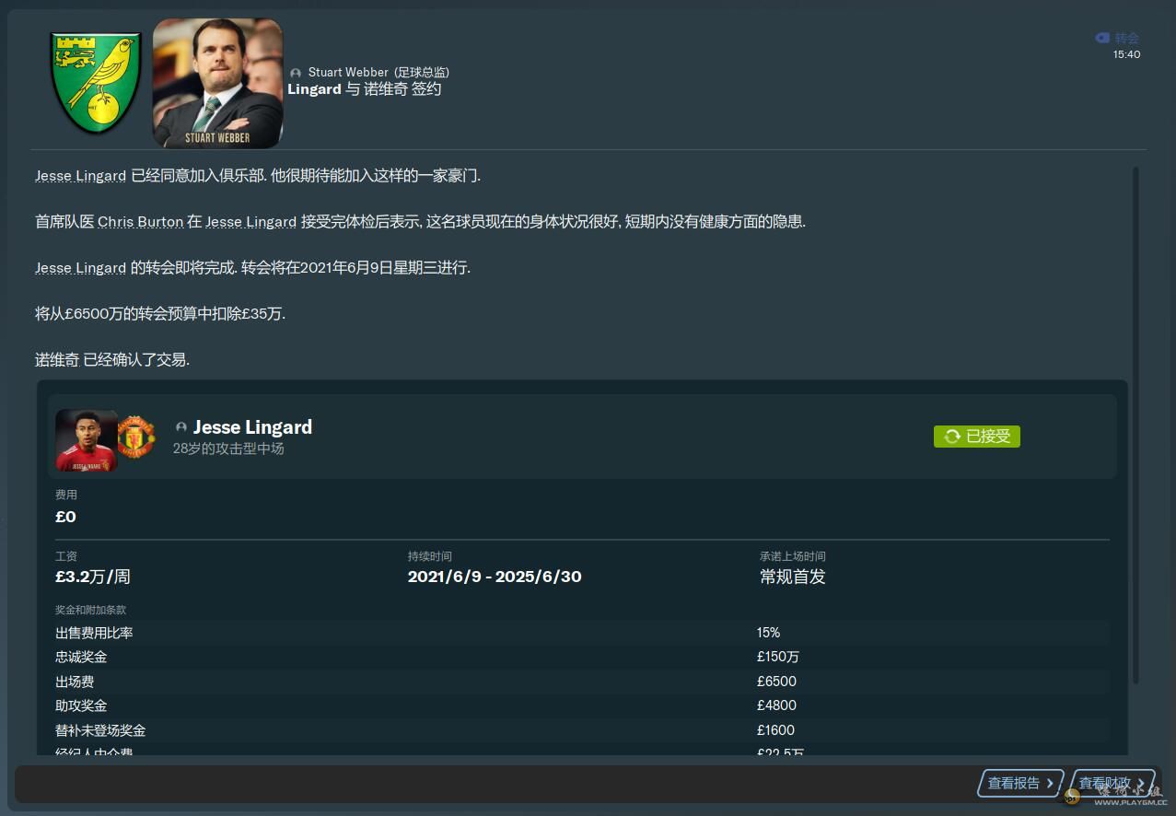Open the 查看报告 button

(1020, 784)
